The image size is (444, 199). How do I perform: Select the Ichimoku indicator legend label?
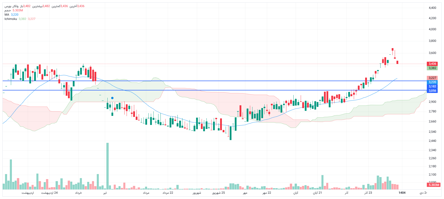pos(11,19)
